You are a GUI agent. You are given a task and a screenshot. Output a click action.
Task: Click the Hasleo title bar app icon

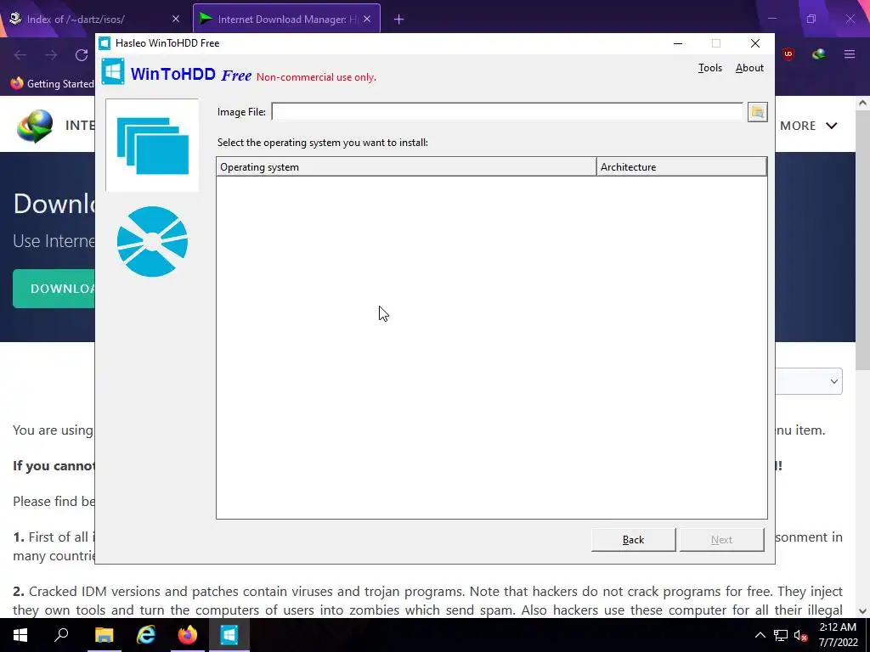pos(105,43)
